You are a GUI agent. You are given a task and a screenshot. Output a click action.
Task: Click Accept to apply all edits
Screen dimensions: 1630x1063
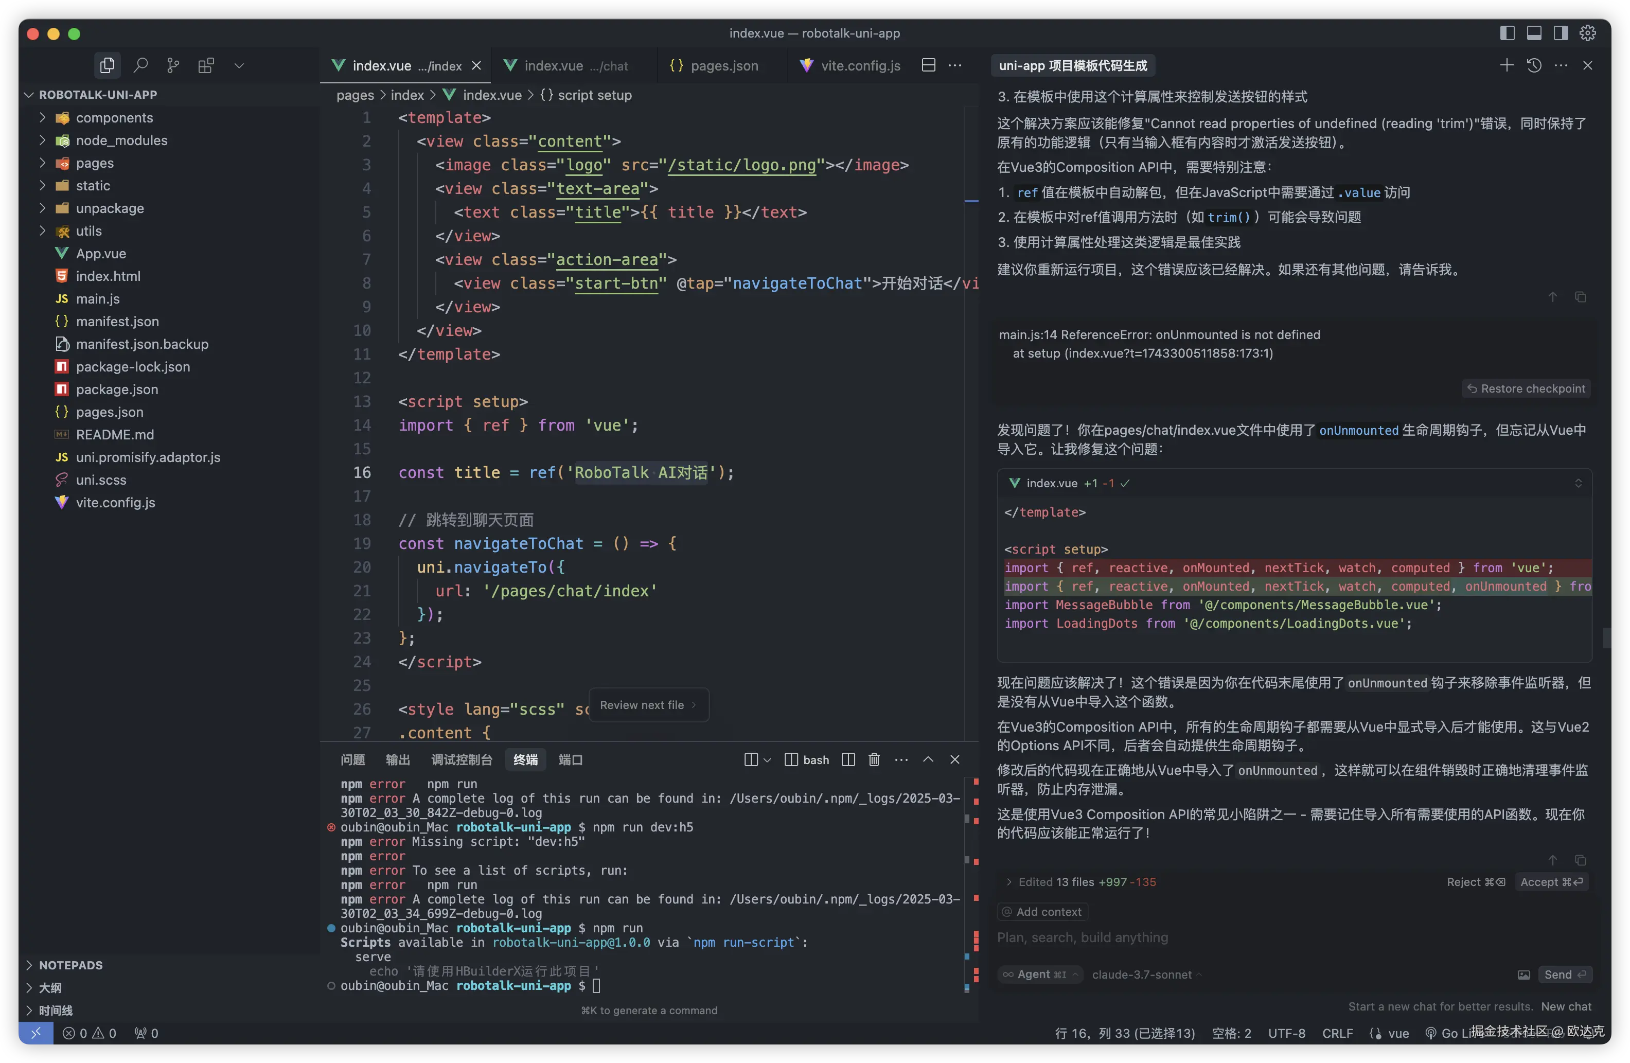point(1551,882)
